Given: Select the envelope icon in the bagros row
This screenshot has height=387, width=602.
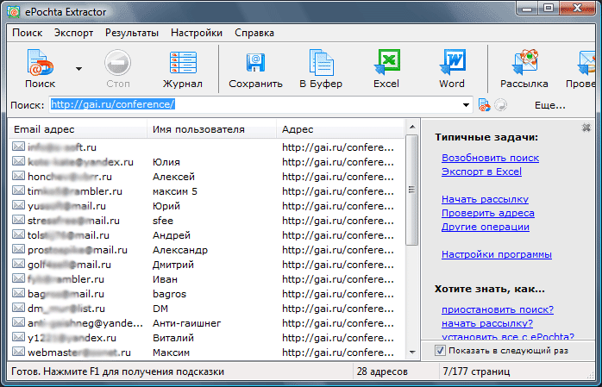Looking at the screenshot, I should pos(18,293).
